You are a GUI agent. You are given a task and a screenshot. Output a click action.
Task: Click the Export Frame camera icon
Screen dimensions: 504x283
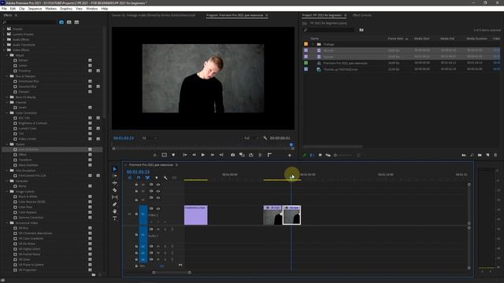click(233, 155)
